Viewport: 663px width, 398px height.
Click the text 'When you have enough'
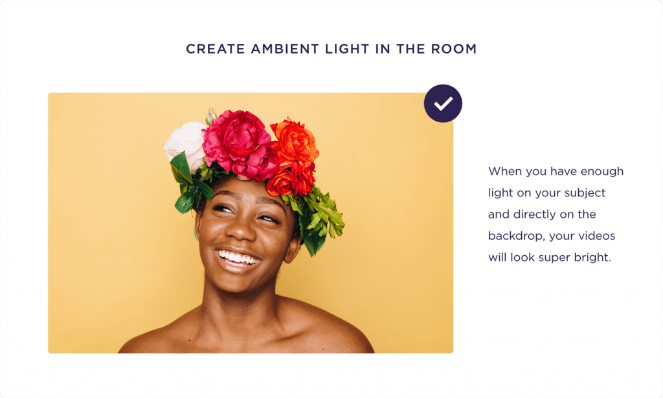(x=556, y=171)
